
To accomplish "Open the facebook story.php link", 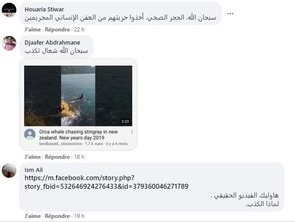I will click(x=106, y=182).
